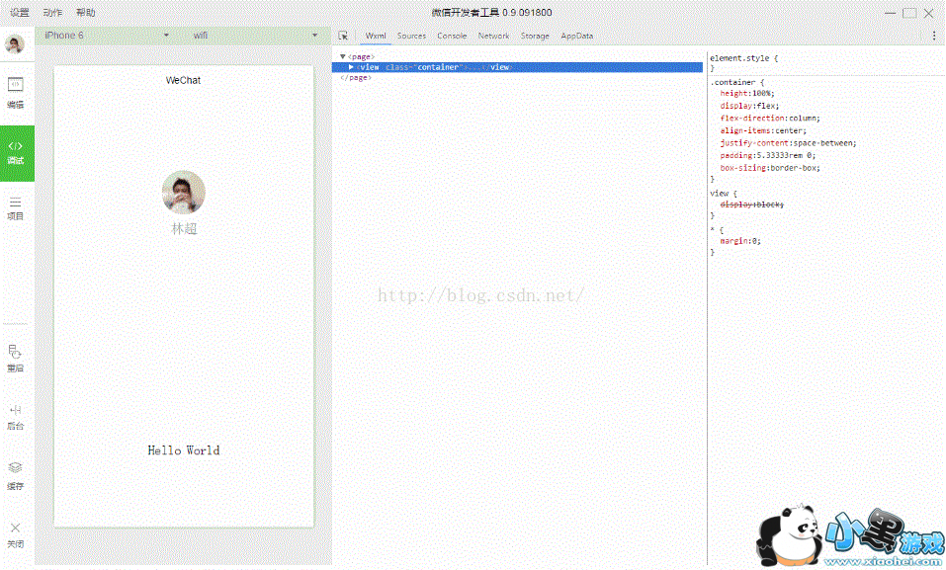The height and width of the screenshot is (570, 946).
Task: Click the Hello World text in simulator
Action: pos(184,450)
